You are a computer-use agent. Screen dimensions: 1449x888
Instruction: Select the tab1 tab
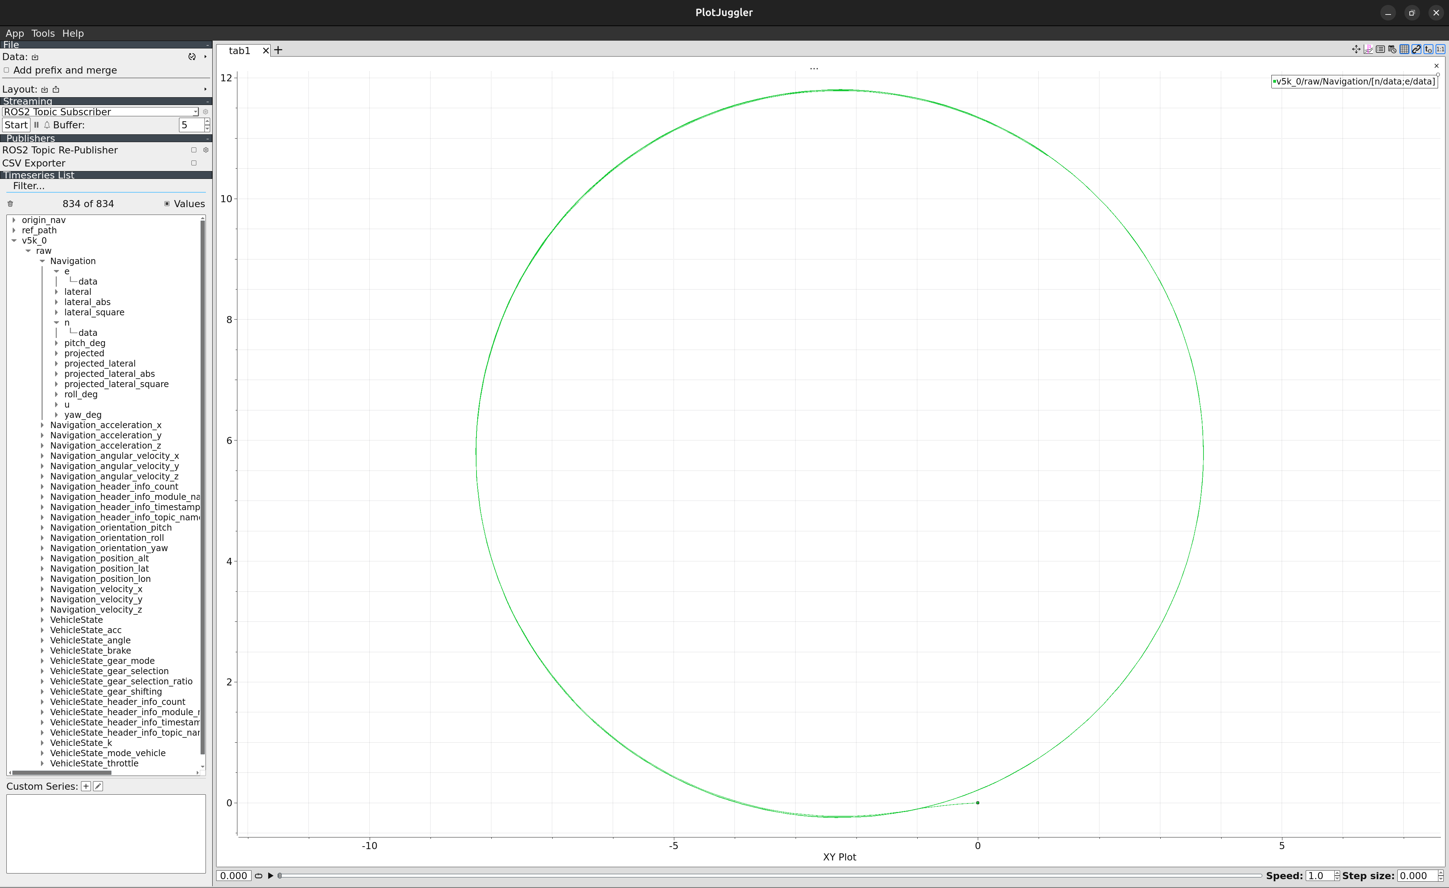click(x=239, y=51)
